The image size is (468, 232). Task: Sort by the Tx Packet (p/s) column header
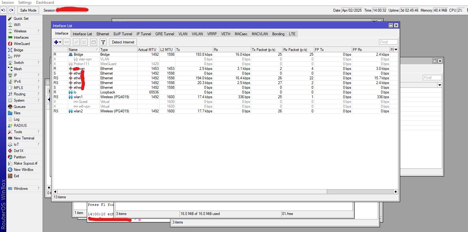[x=267, y=50]
